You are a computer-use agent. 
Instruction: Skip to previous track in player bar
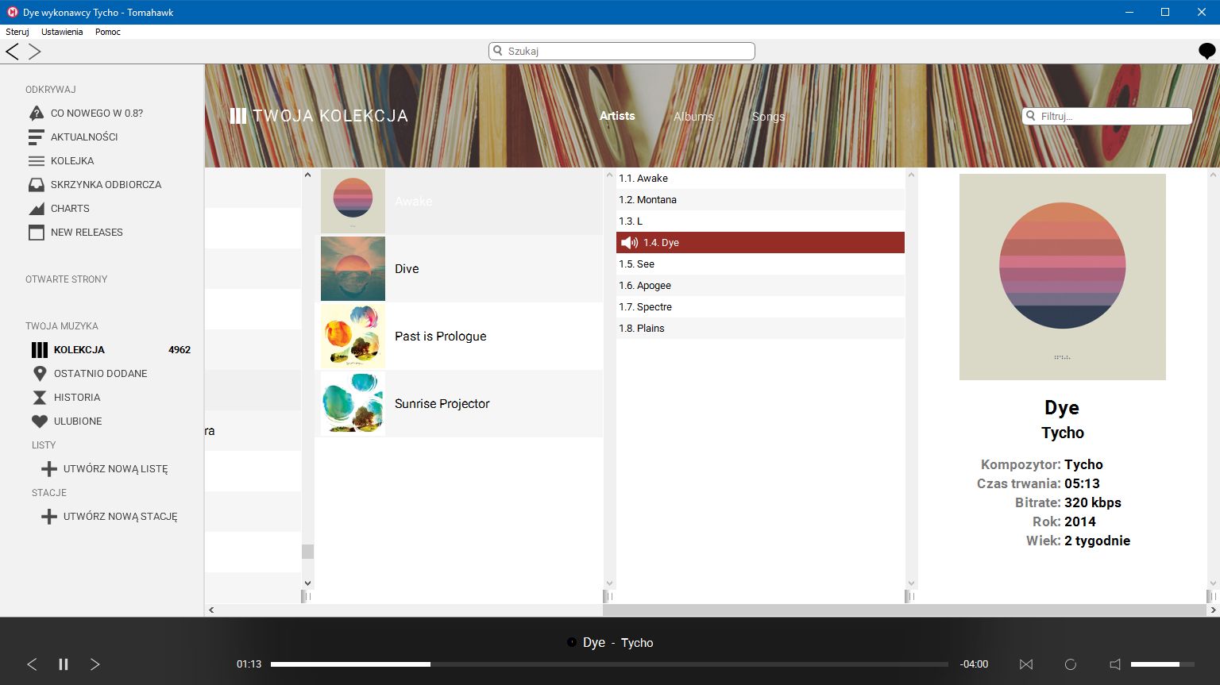coord(32,664)
